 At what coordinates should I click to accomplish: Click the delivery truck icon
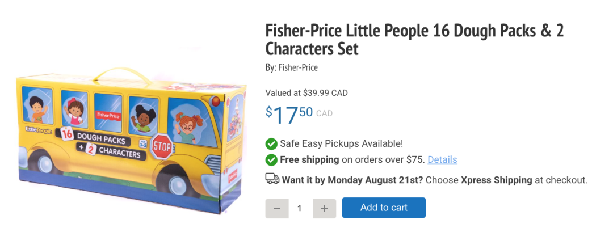(x=272, y=180)
